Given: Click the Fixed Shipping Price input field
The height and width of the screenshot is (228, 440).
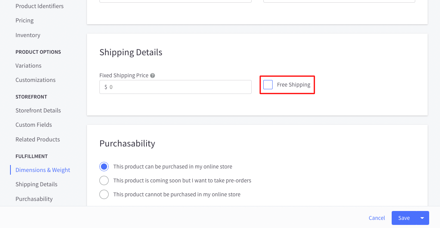Looking at the screenshot, I should pyautogui.click(x=176, y=87).
